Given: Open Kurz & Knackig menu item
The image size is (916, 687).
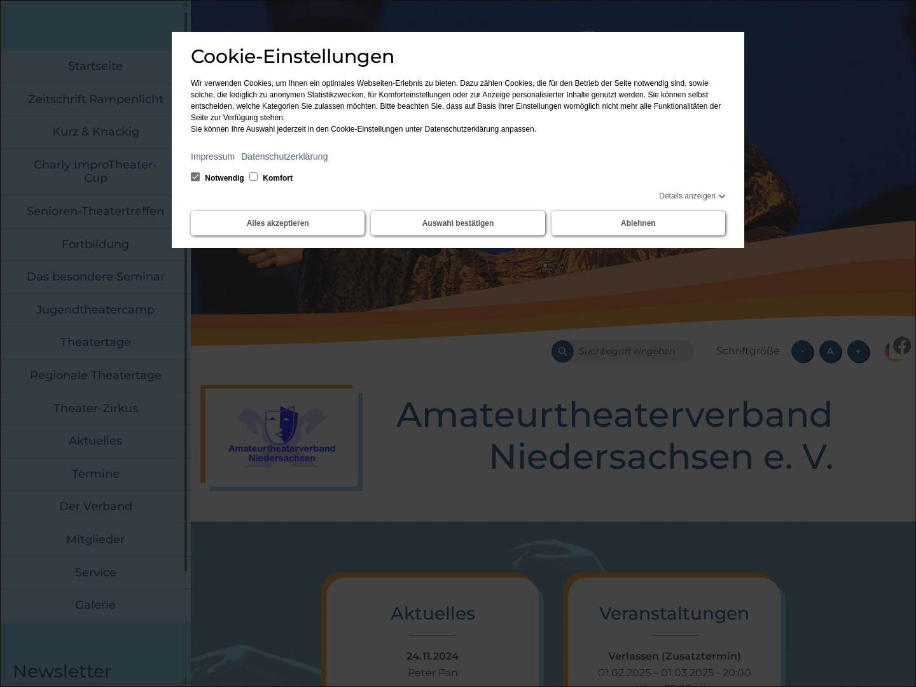Looking at the screenshot, I should coord(95,132).
